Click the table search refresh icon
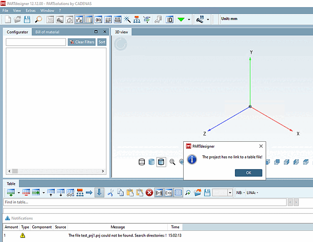The height and width of the screenshot is (242, 313). point(188,193)
